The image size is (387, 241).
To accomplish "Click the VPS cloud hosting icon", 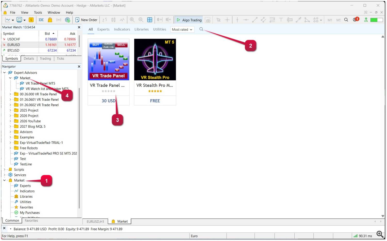I will click(68, 20).
